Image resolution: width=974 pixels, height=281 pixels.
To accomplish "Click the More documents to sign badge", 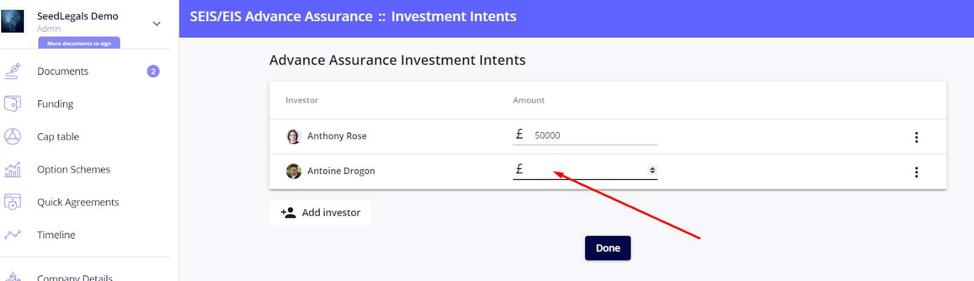I will click(79, 43).
